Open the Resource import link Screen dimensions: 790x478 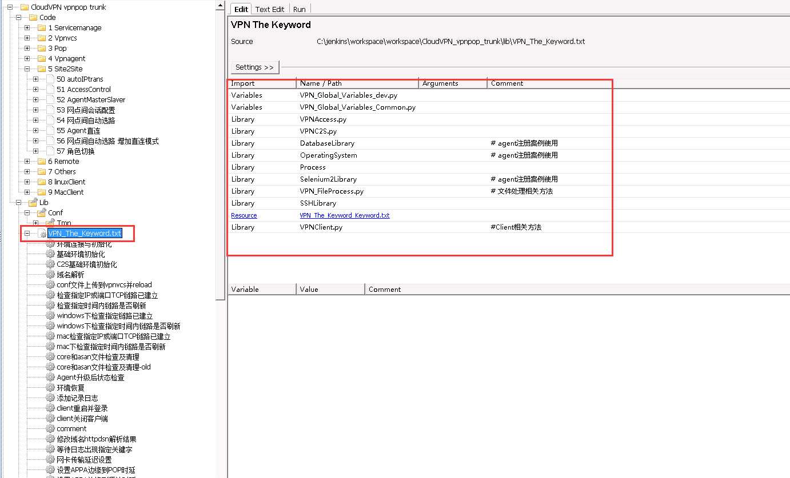tap(244, 215)
